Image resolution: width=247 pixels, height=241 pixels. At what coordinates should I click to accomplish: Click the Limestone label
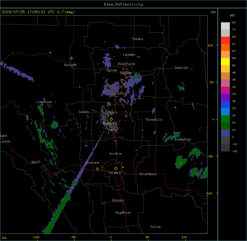(x=44, y=102)
